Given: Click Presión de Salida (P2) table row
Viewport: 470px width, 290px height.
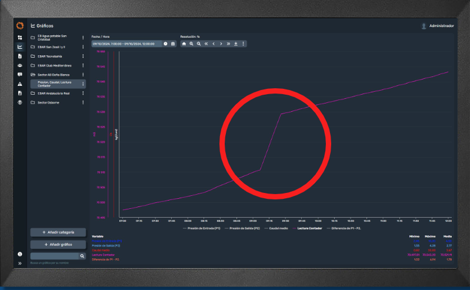Looking at the screenshot, I should click(272, 246).
